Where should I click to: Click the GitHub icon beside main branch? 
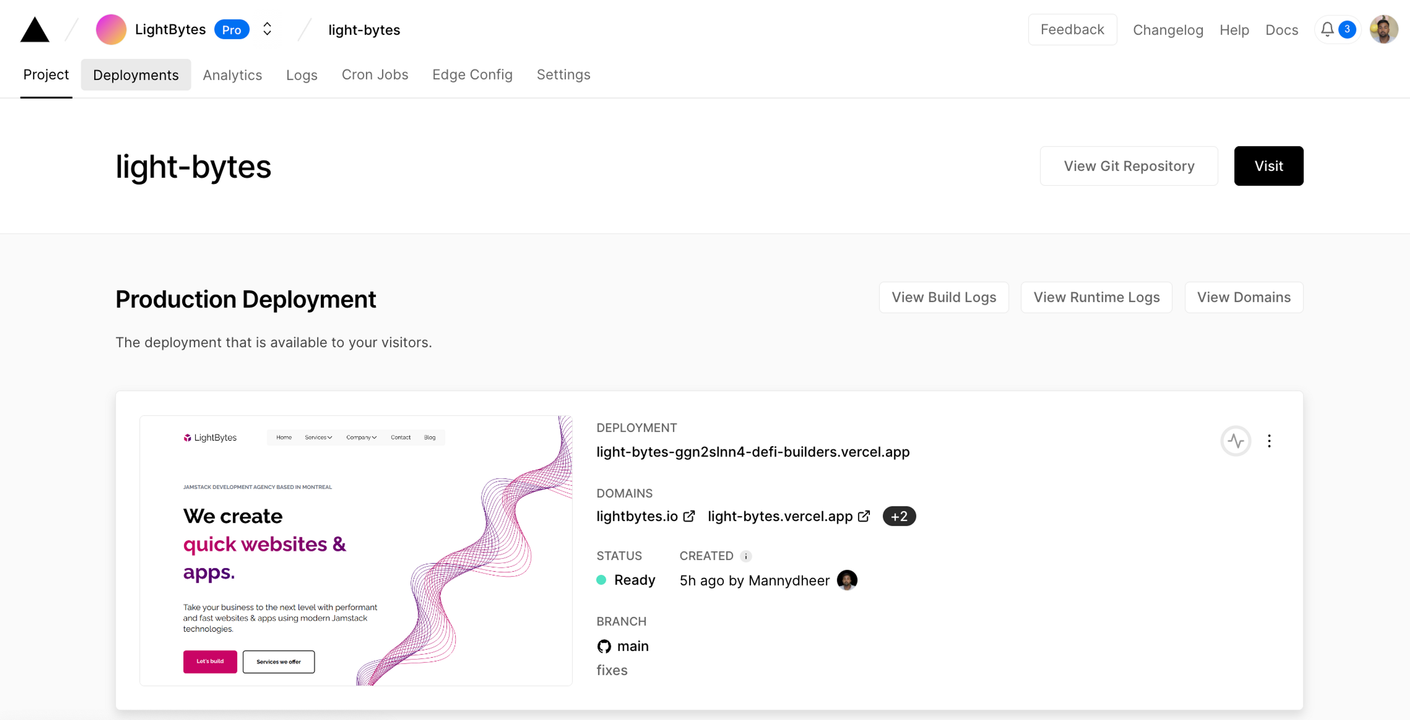click(604, 646)
